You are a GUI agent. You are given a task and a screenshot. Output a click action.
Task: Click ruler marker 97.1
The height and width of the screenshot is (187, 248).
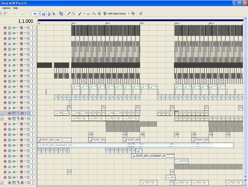tap(142, 23)
